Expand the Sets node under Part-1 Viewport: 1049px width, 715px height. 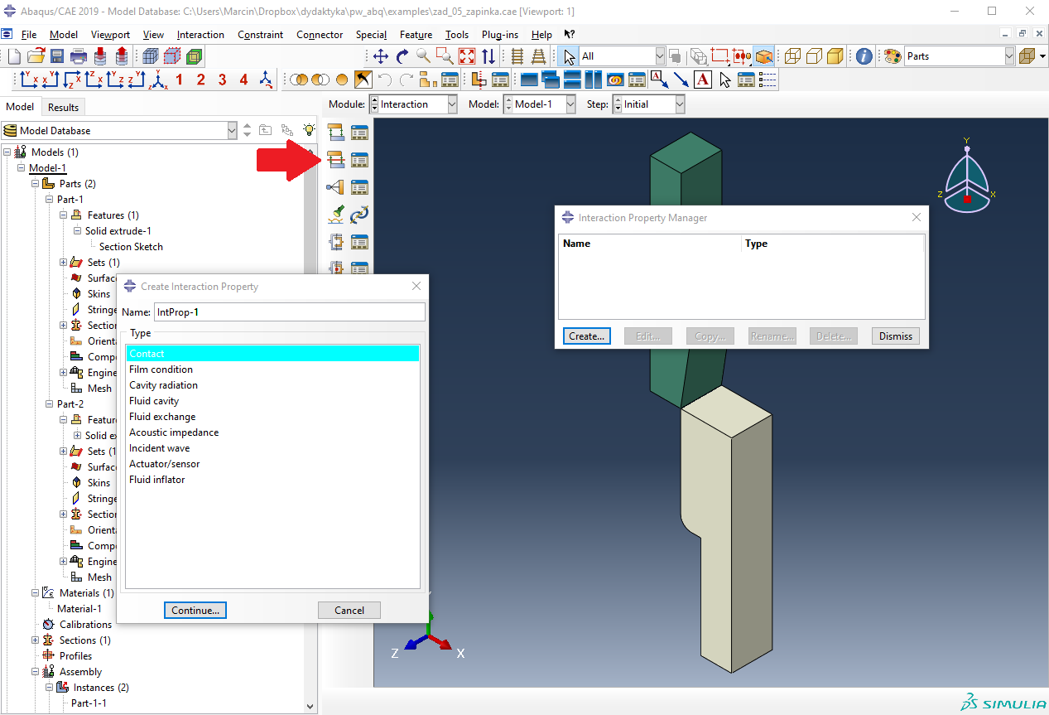pos(64,263)
